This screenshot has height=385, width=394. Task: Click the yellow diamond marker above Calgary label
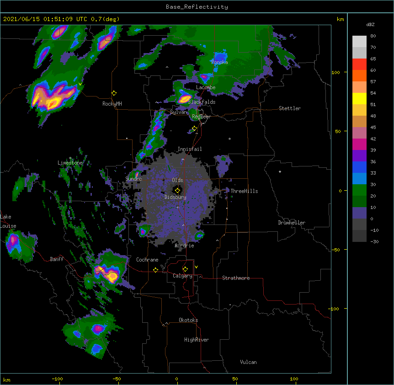tap(185, 269)
